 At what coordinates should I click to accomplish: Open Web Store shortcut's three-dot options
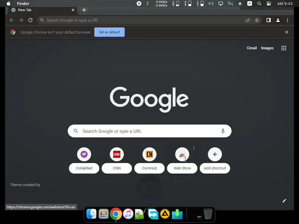[194, 148]
